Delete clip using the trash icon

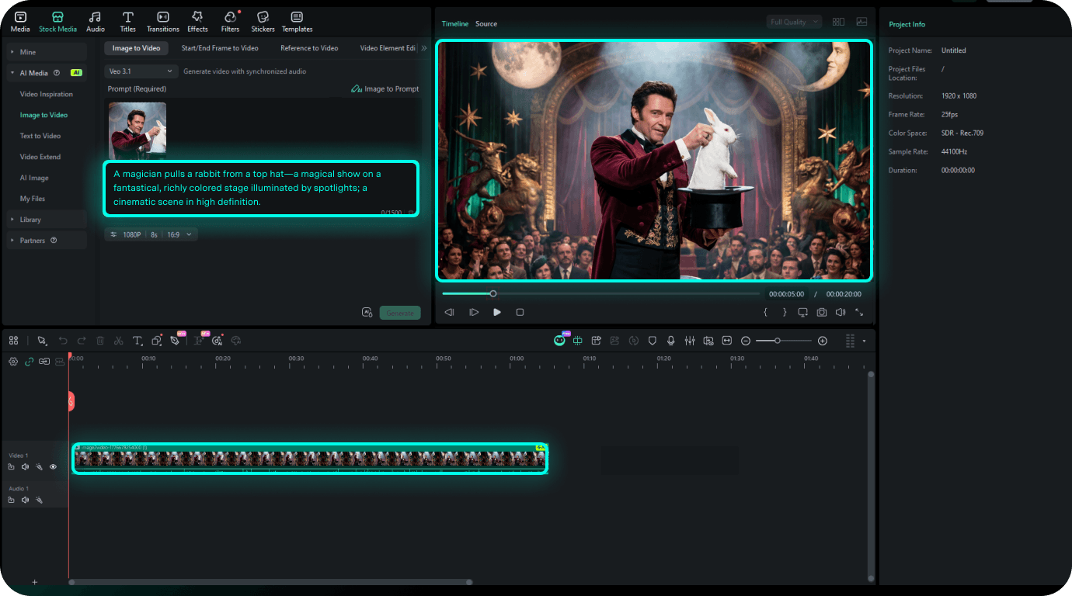tap(100, 341)
